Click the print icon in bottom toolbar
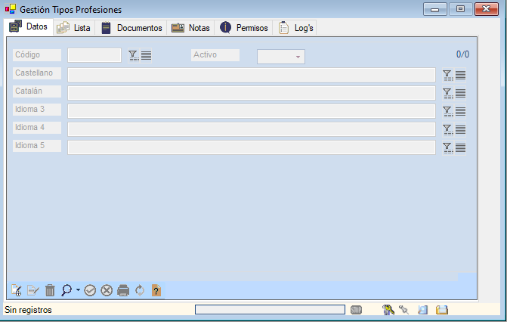Viewport: 507px width, 322px height. click(x=123, y=290)
